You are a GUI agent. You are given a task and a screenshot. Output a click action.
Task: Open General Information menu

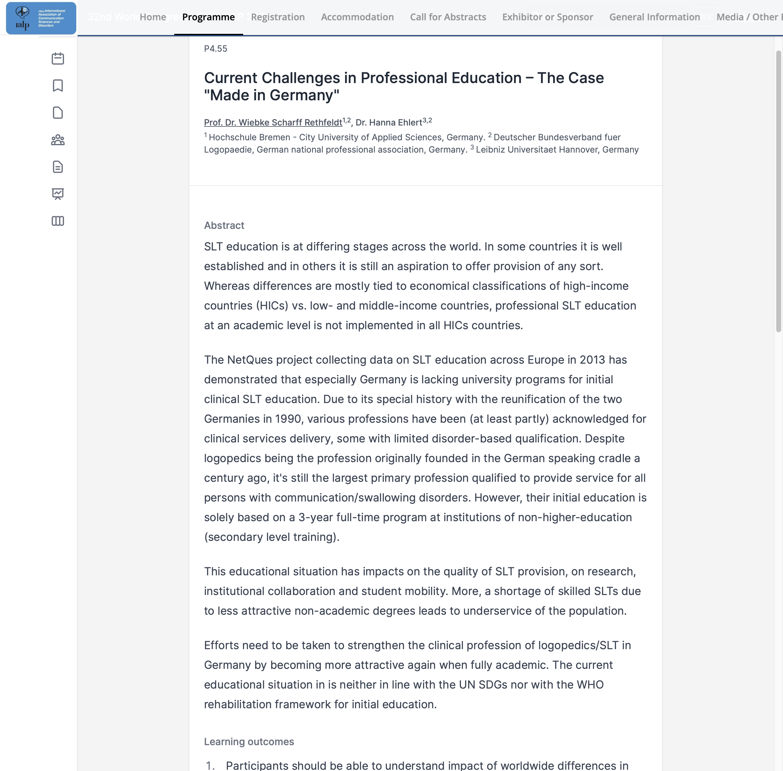pos(654,17)
